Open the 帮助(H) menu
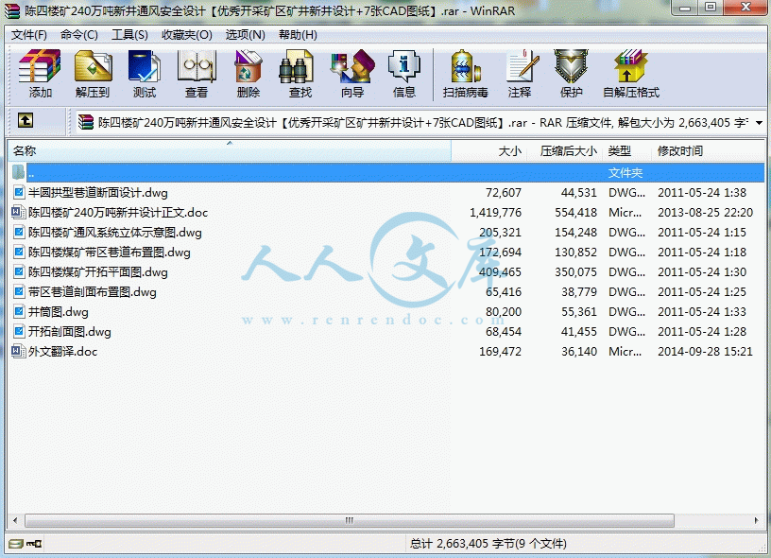Screen dimensions: 771x558 click(x=298, y=35)
